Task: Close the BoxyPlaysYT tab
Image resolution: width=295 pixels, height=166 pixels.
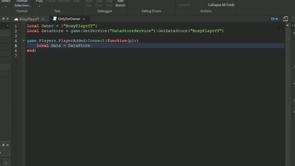Action: coord(43,19)
